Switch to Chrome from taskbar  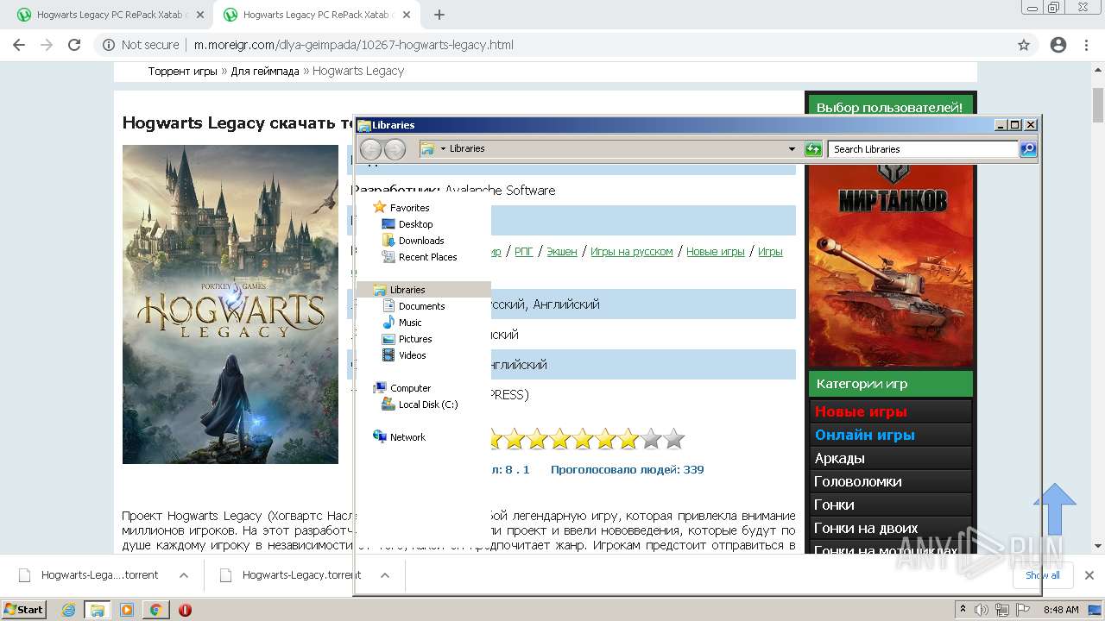pos(155,610)
